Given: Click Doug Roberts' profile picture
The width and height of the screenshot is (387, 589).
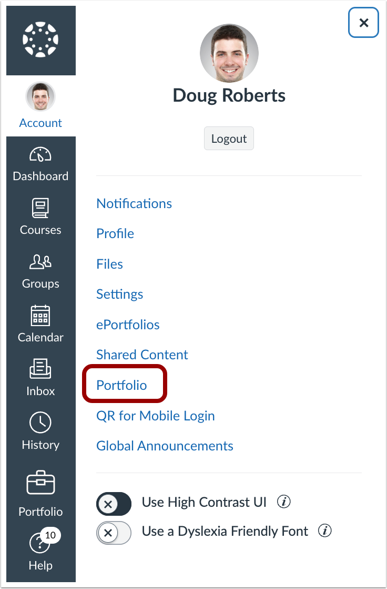Looking at the screenshot, I should (229, 53).
